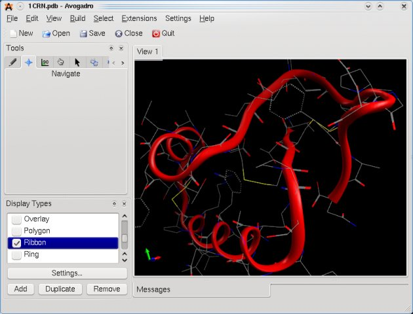
Task: Open the Extensions menu
Action: (x=139, y=18)
